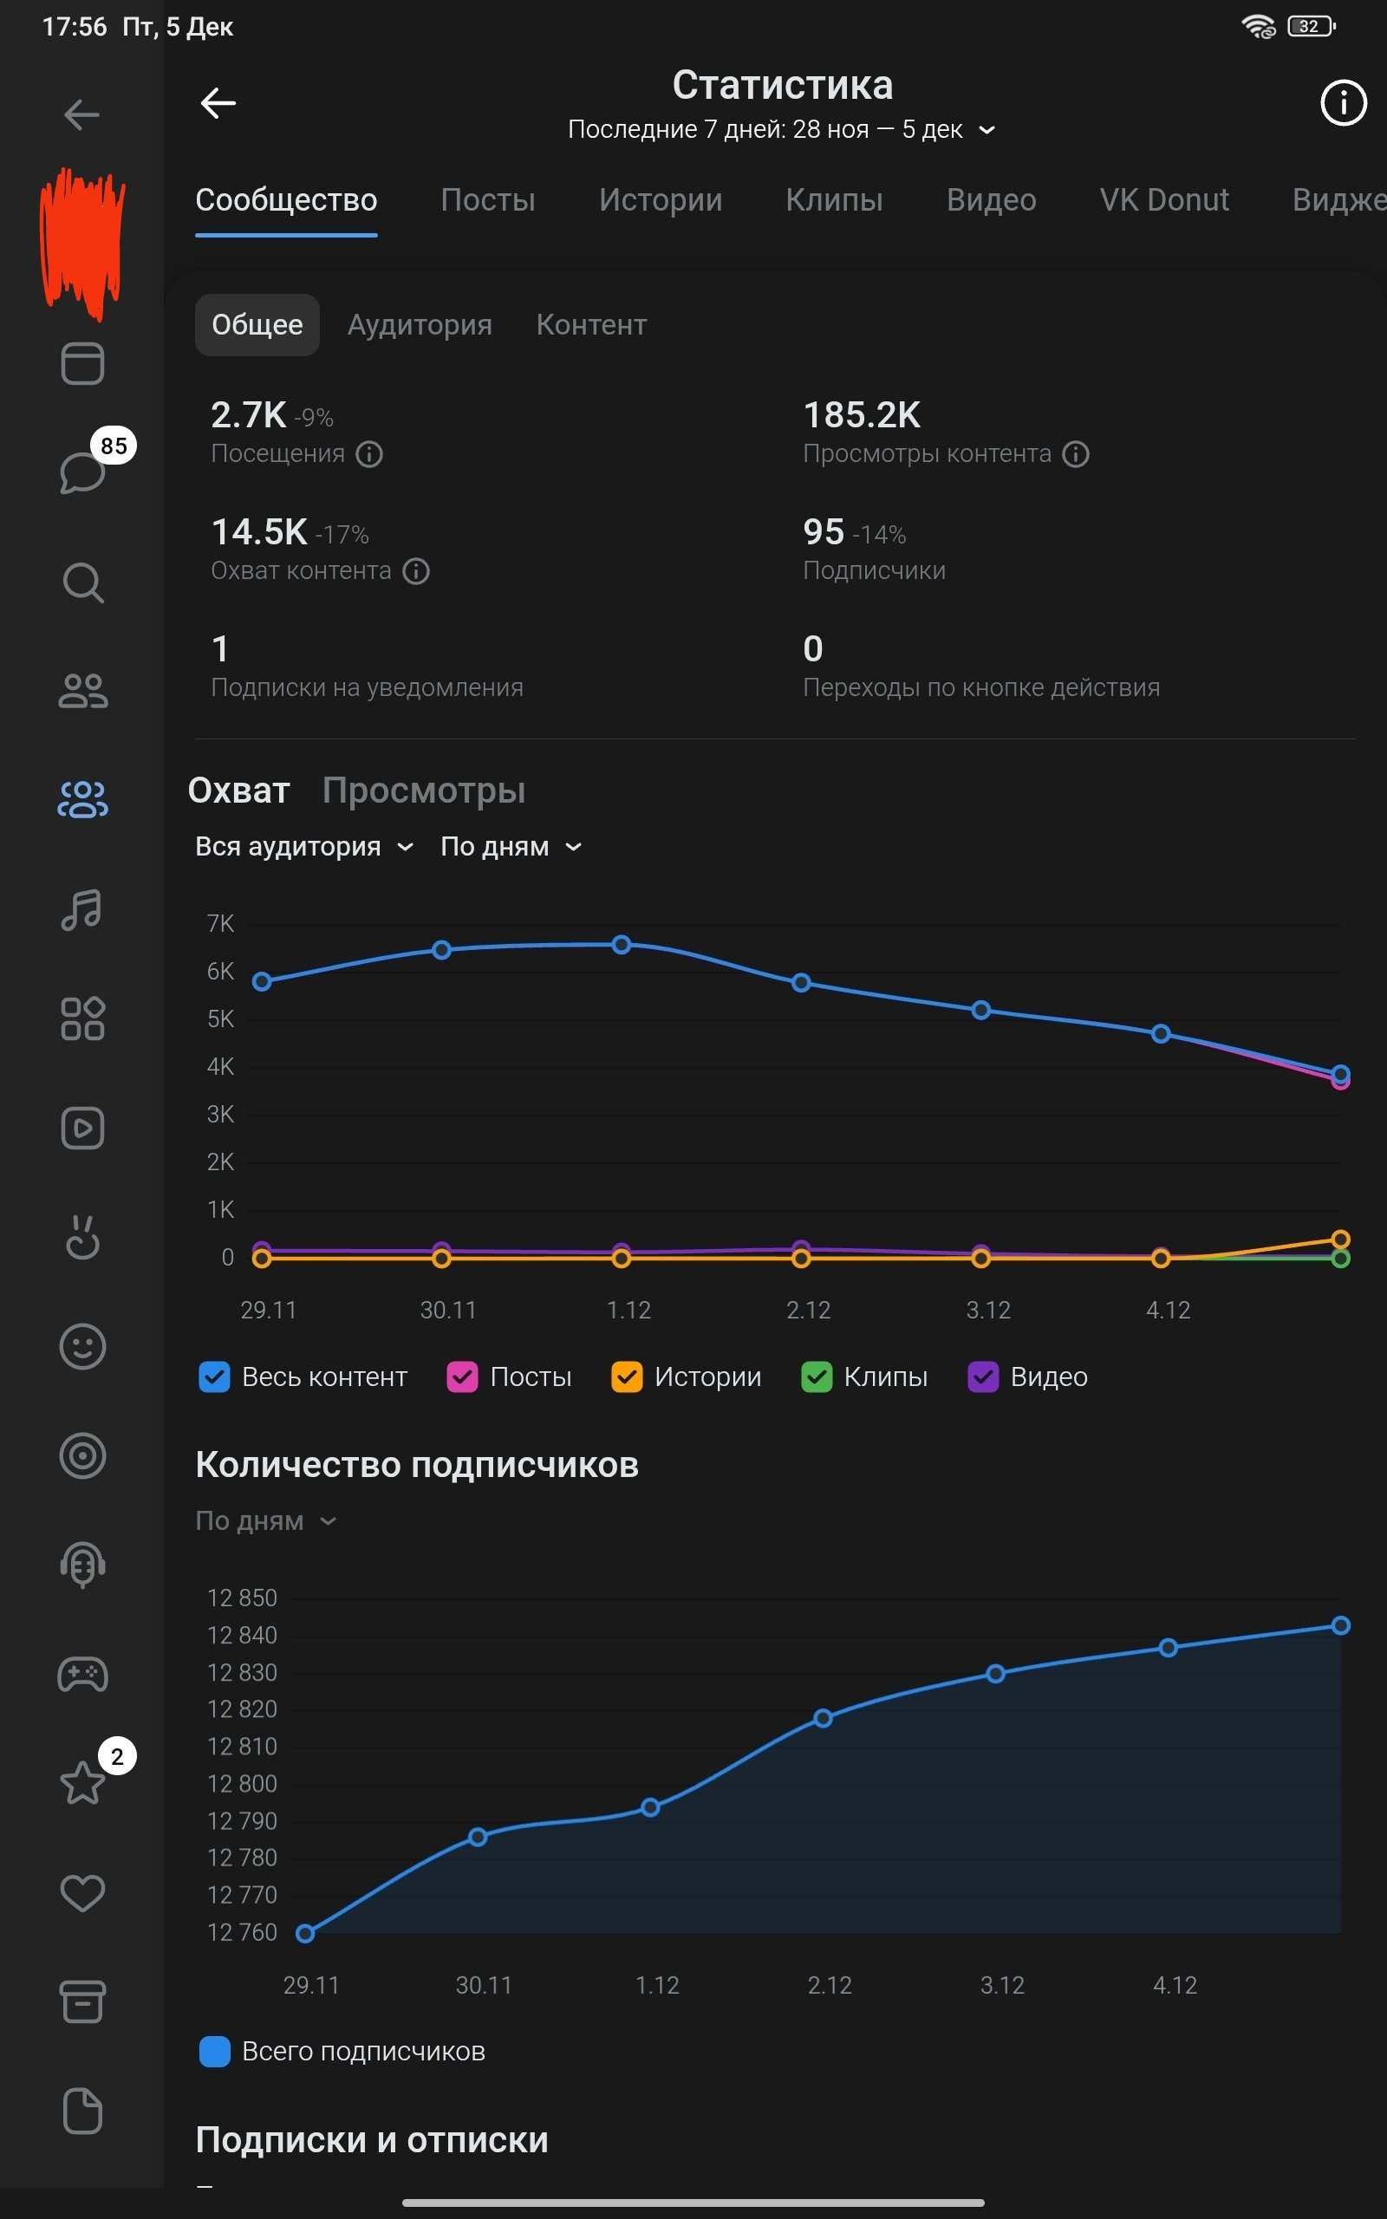Disable the Видео series checkbox
Screen dimensions: 1387x2219
[x=982, y=1376]
